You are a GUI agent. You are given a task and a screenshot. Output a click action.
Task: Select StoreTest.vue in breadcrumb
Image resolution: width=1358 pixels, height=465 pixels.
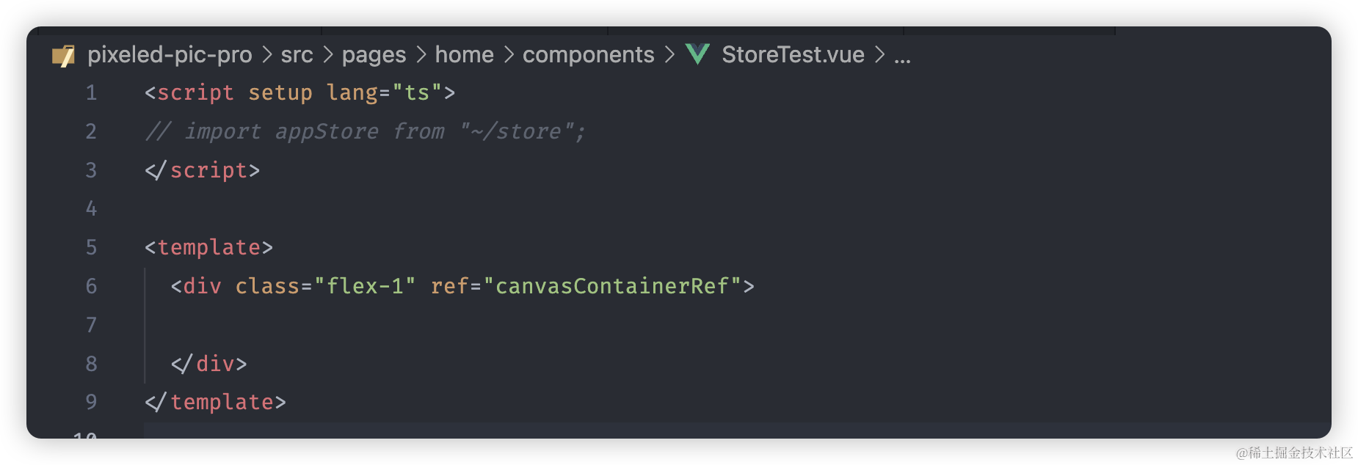pyautogui.click(x=793, y=55)
